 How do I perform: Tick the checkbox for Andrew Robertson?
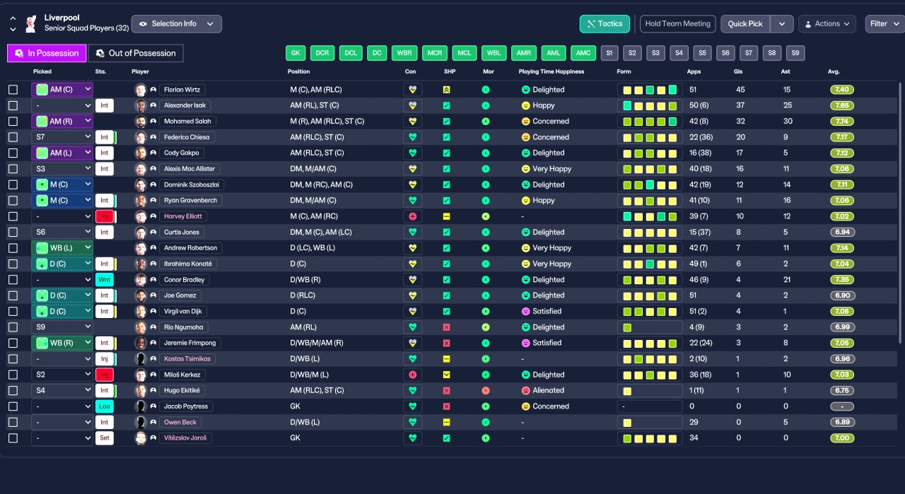tap(13, 248)
